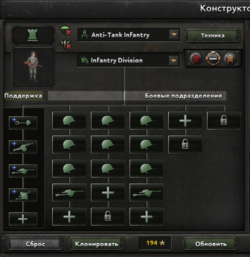250x257 pixels.
Task: Open the Anti-Tank Infantry template dropdown arrow
Action: (174, 35)
